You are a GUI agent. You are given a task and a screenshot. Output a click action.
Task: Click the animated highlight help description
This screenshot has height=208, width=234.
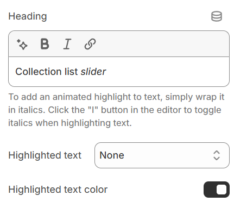point(116,110)
